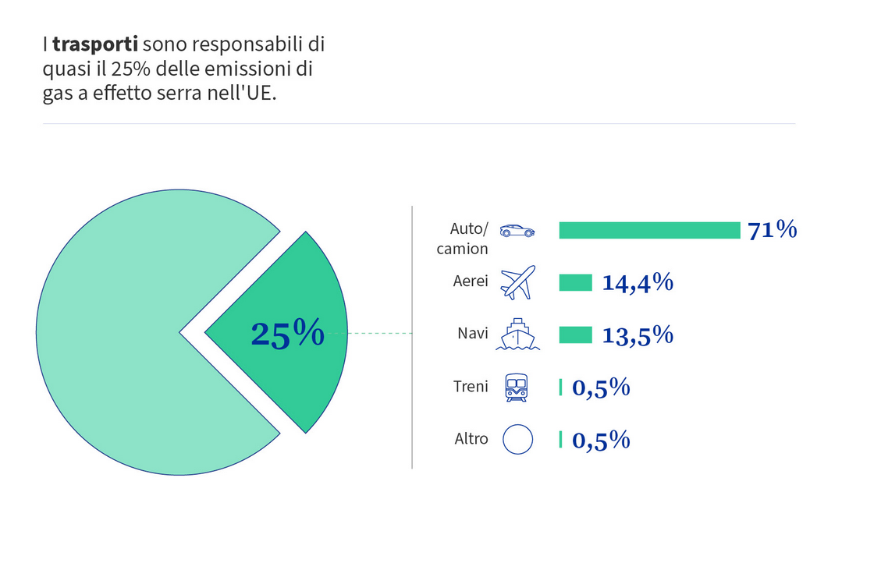Click the Auto/camion label
This screenshot has height=577, width=881.
(x=463, y=239)
